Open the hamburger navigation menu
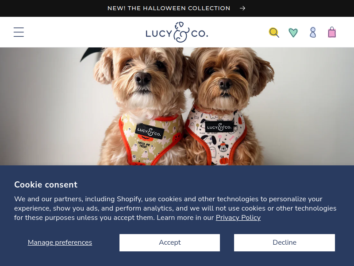 coord(19,32)
